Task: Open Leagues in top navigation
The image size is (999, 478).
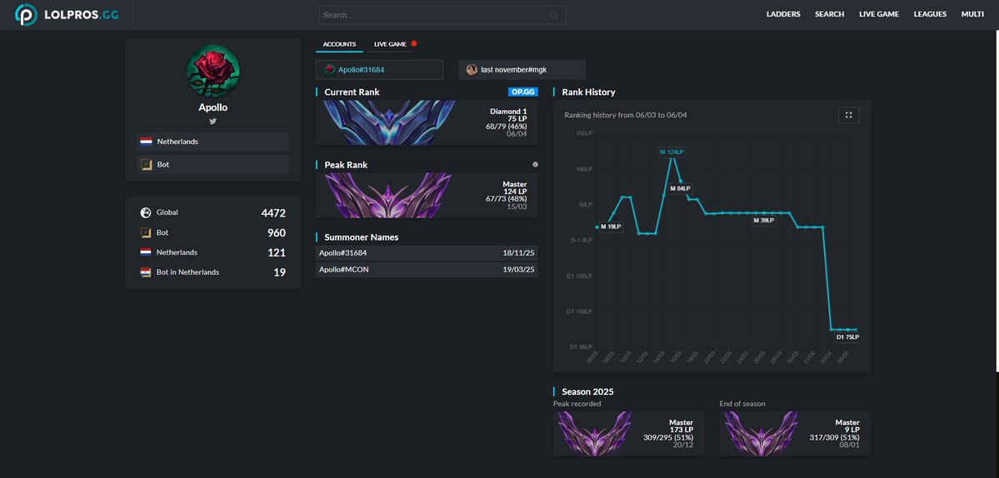Action: 930,14
